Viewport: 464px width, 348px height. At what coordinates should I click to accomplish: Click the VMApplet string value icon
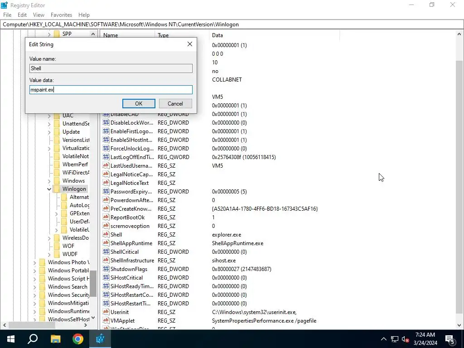(106, 320)
